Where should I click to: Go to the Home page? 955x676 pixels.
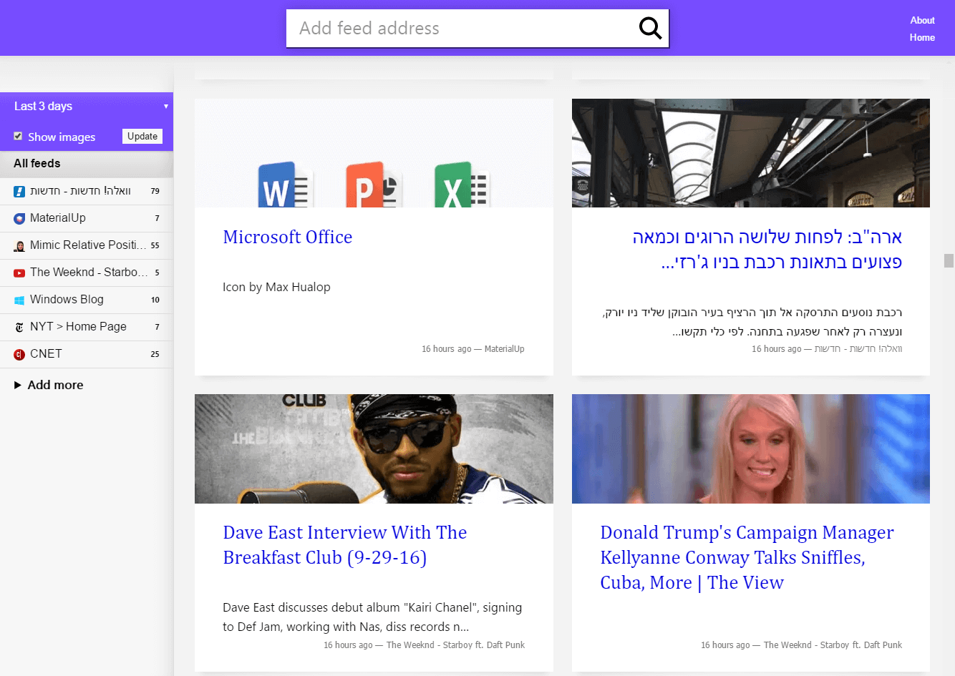pyautogui.click(x=922, y=37)
